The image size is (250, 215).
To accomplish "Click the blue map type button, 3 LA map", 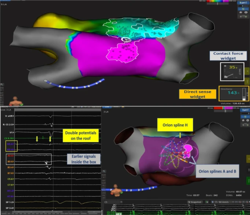I will [x=245, y=110].
